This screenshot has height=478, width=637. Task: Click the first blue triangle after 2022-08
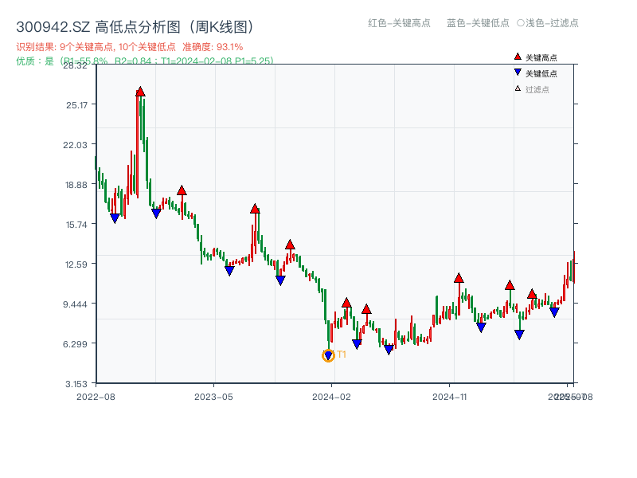(x=114, y=217)
